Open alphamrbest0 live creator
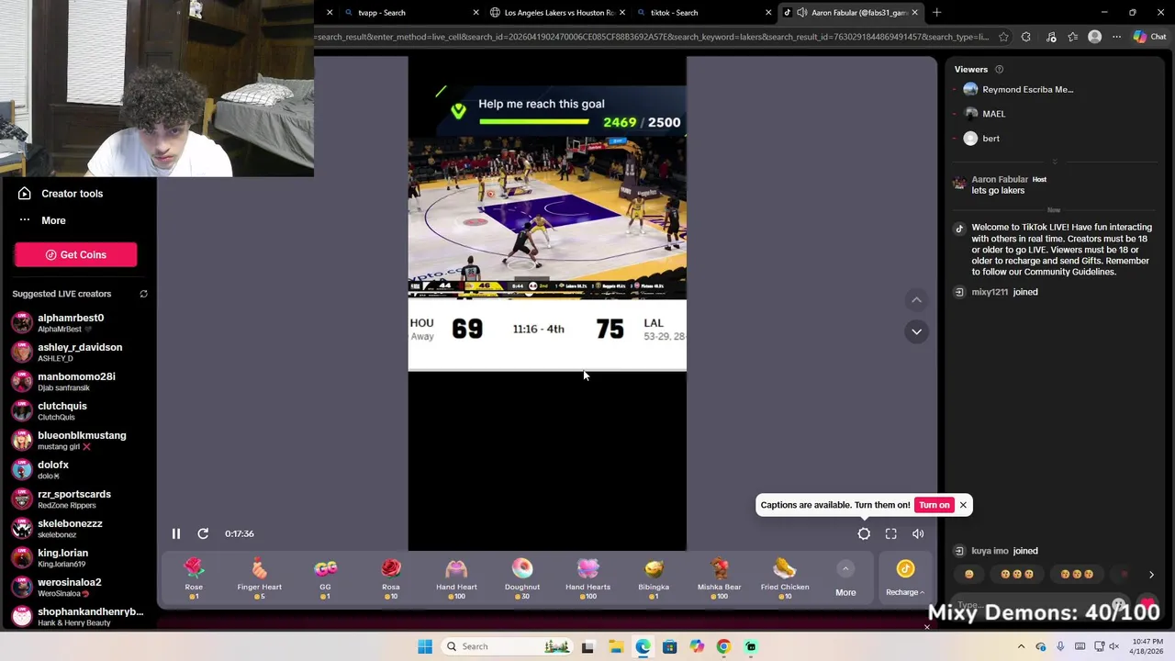 tap(77, 323)
